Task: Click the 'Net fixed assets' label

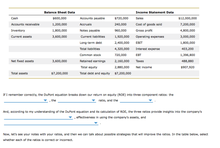Action: (x=22, y=61)
